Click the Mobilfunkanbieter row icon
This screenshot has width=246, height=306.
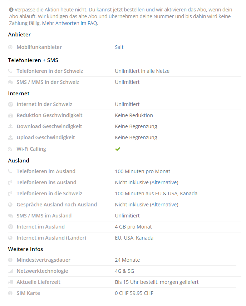[x=10, y=47]
